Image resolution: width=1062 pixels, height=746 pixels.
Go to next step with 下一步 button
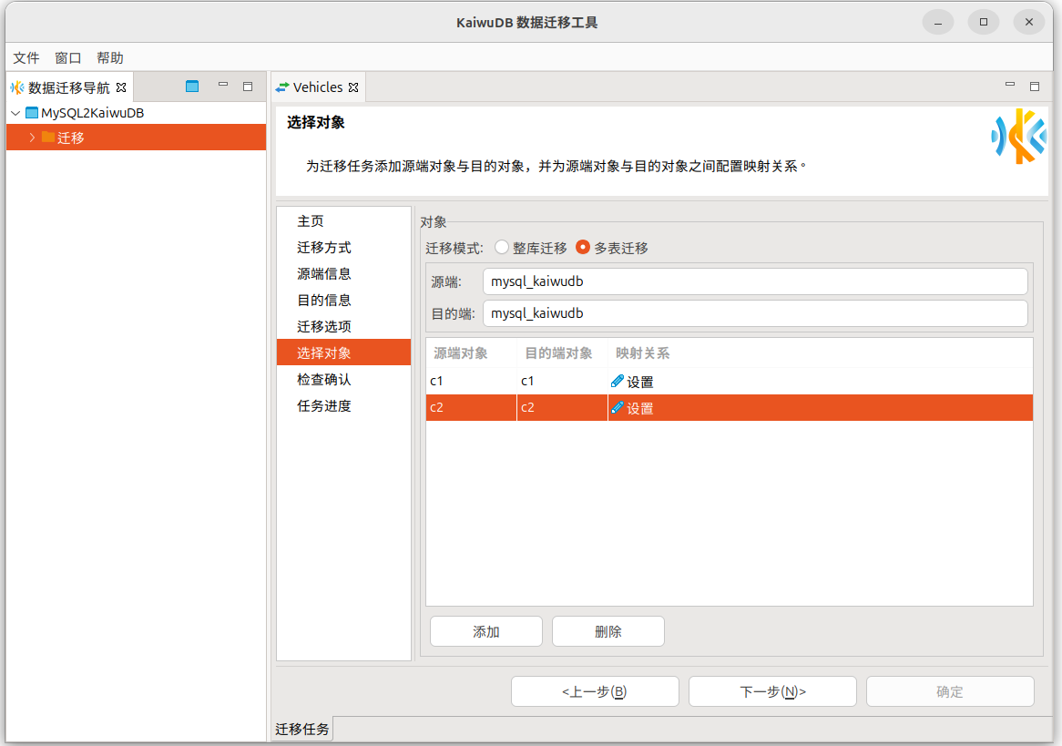point(772,691)
